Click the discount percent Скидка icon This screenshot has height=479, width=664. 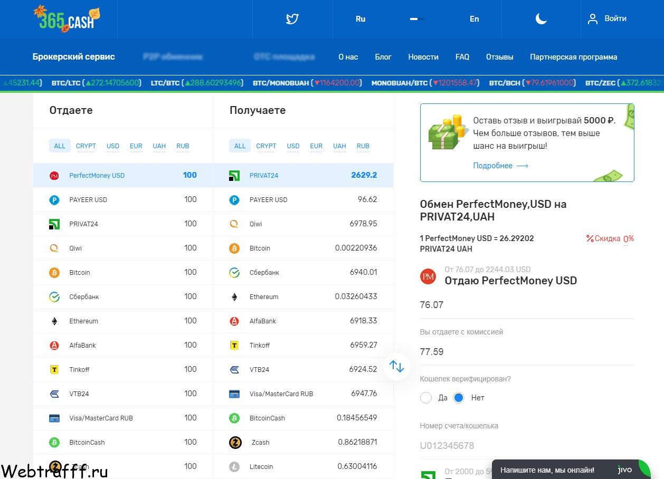pyautogui.click(x=590, y=238)
